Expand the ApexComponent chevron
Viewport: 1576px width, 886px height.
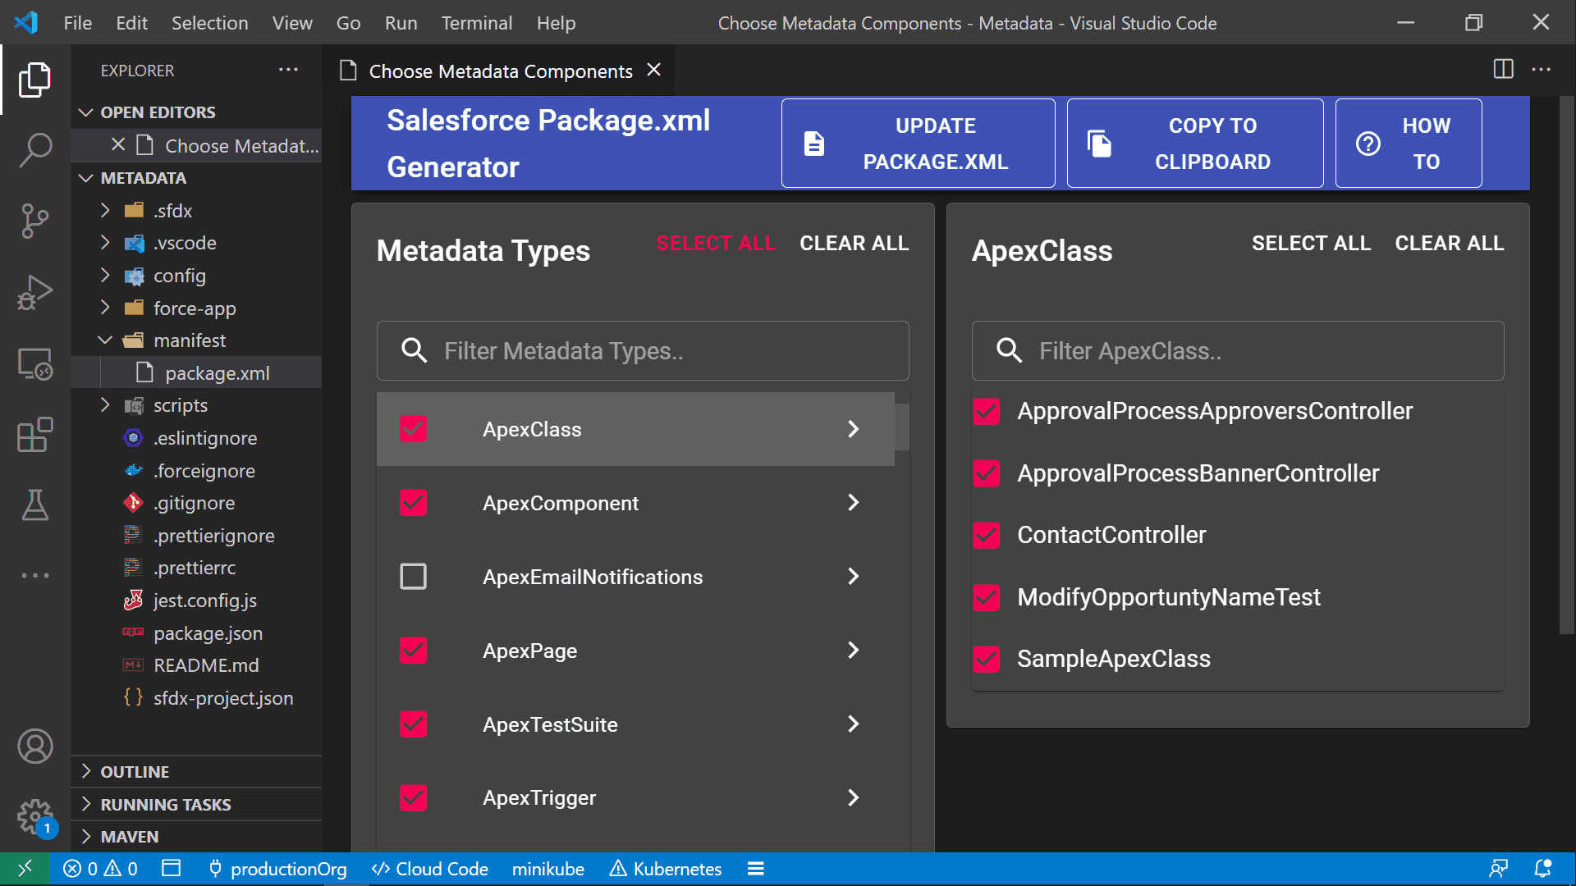tap(854, 502)
